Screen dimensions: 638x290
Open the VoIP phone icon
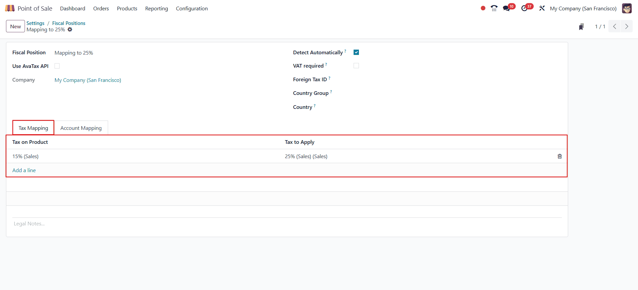click(494, 8)
